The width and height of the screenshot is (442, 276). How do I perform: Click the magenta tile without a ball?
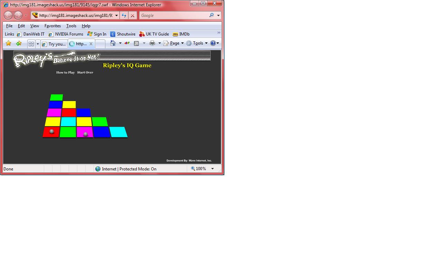pos(54,112)
